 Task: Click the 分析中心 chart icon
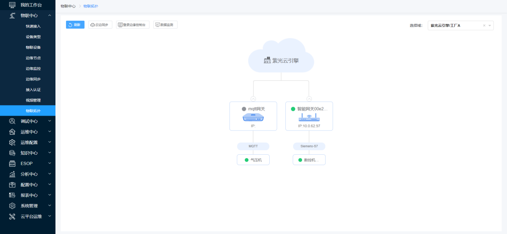(x=12, y=174)
